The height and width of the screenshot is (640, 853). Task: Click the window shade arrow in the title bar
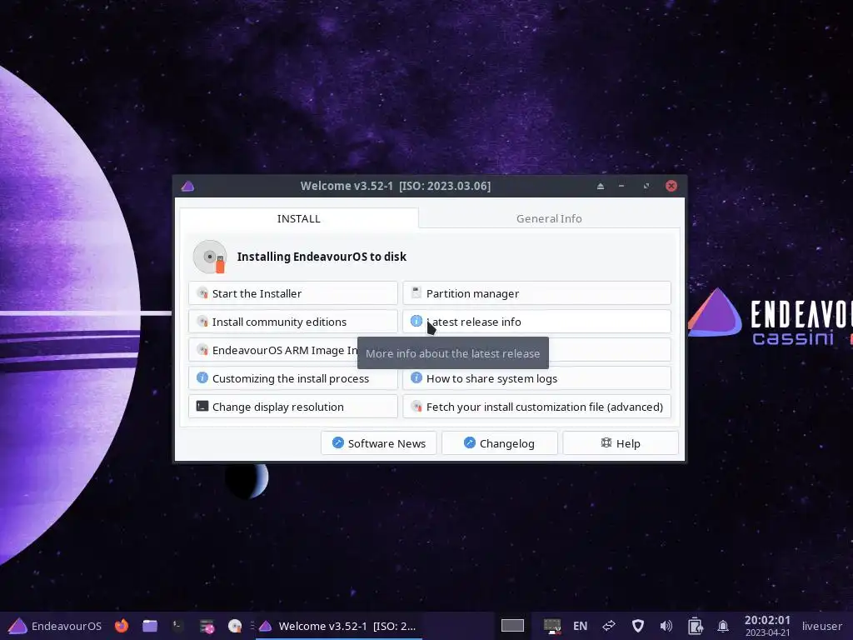[x=601, y=186]
